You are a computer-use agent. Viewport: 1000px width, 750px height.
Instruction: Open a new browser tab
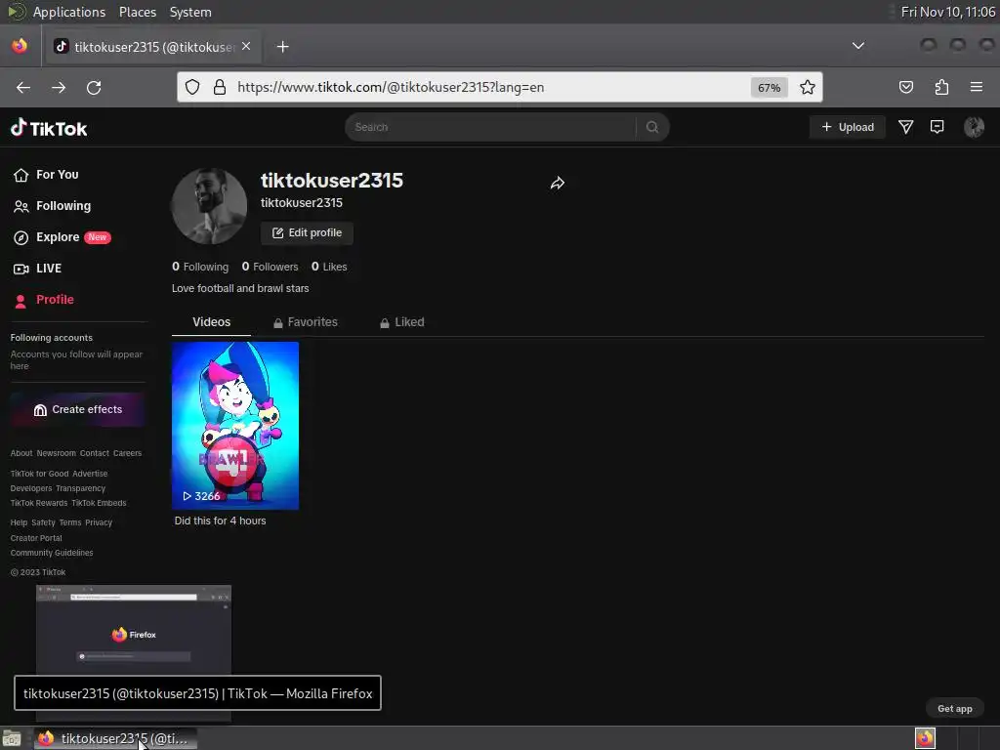point(282,47)
